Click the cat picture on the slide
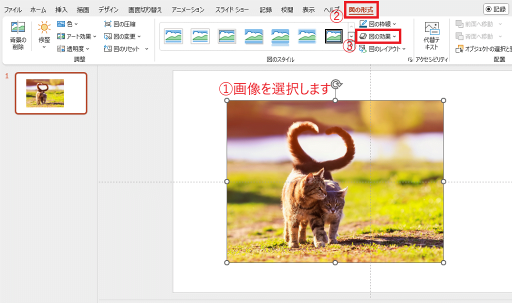This screenshot has width=512, height=303. [335, 181]
